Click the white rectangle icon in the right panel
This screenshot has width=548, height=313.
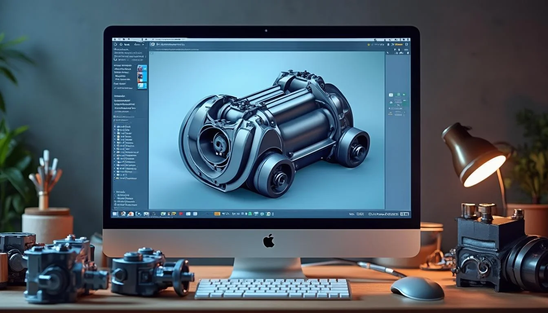(x=391, y=95)
